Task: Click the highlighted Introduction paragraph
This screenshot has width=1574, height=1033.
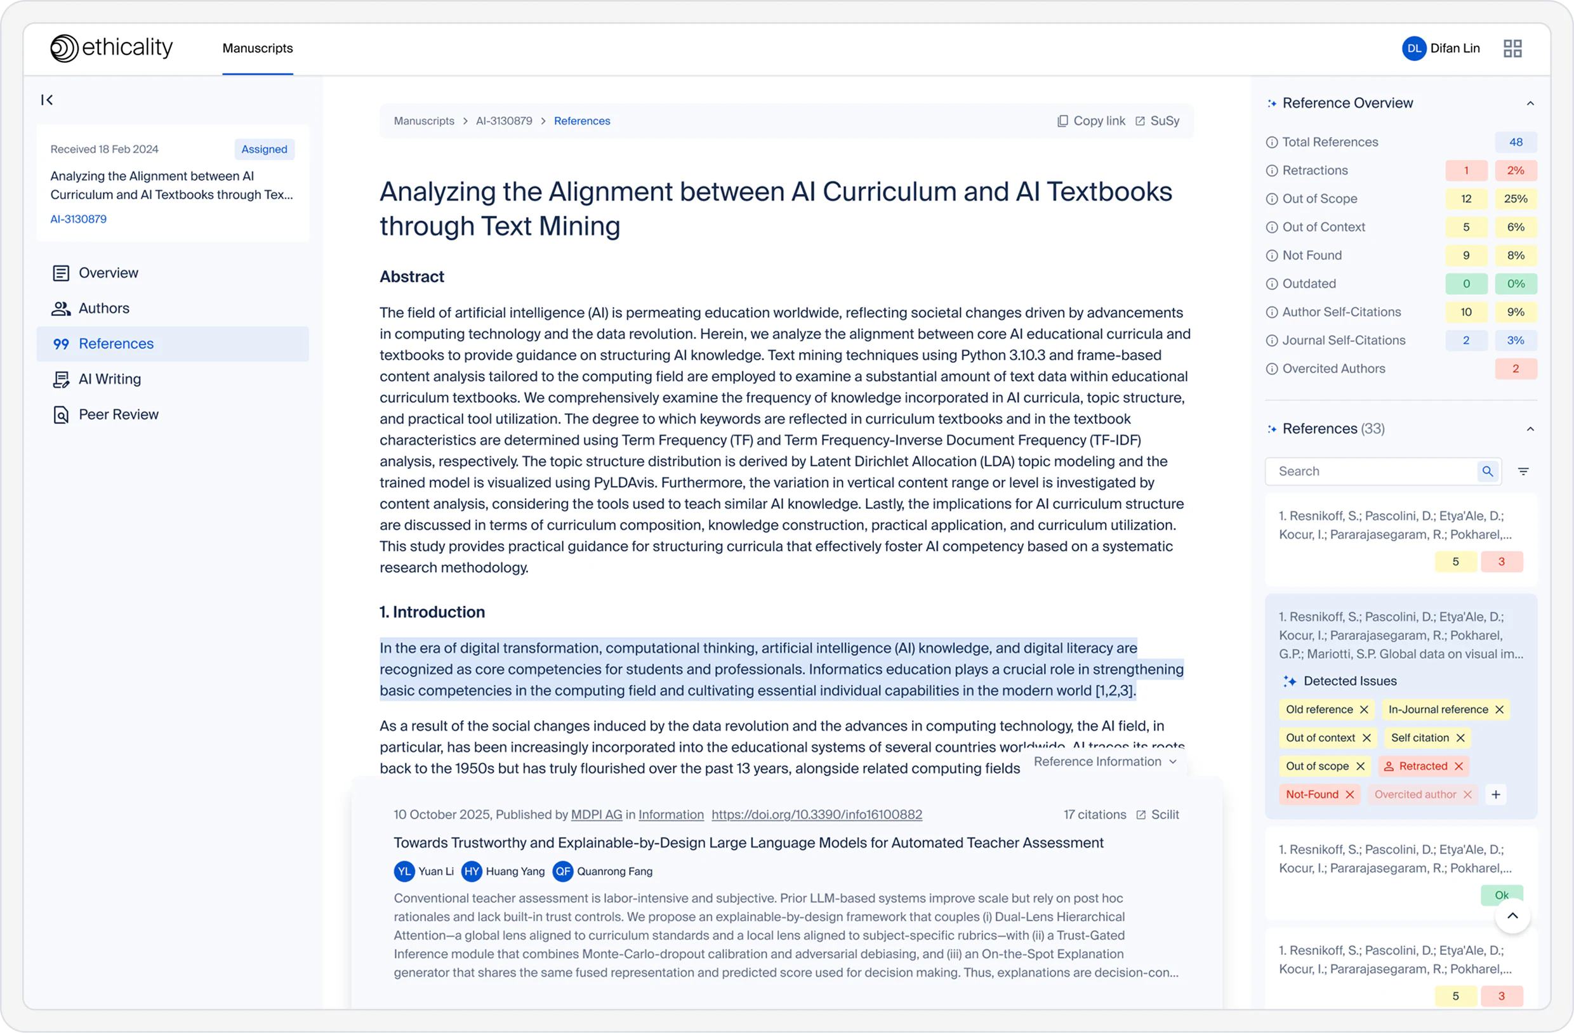Action: click(781, 669)
